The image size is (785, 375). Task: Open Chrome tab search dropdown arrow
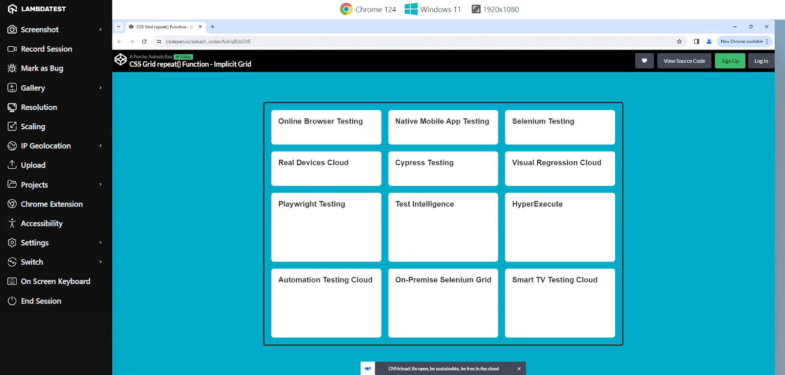(119, 27)
